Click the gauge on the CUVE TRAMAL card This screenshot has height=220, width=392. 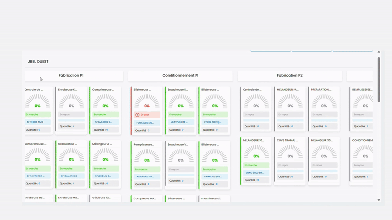(x=290, y=153)
